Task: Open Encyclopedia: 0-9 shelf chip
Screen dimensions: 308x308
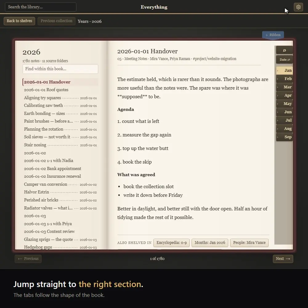Action: pos(172,243)
